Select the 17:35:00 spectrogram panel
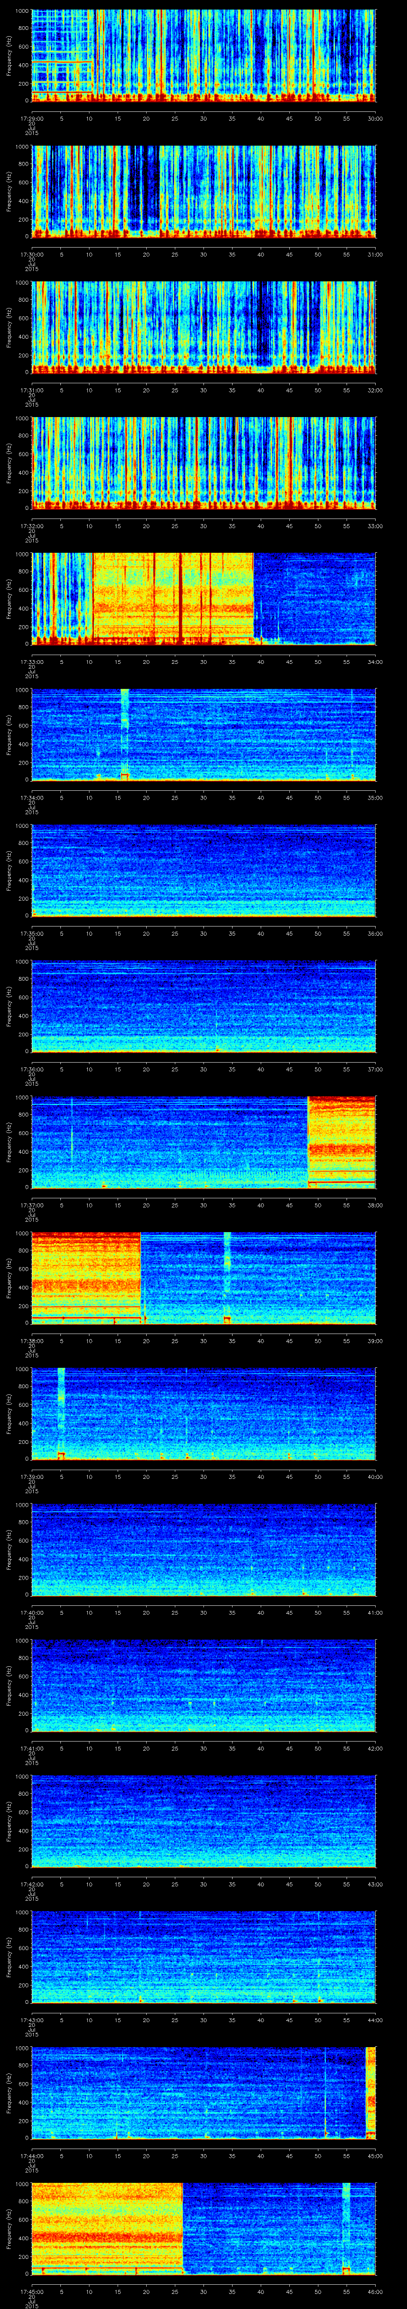 (x=204, y=870)
